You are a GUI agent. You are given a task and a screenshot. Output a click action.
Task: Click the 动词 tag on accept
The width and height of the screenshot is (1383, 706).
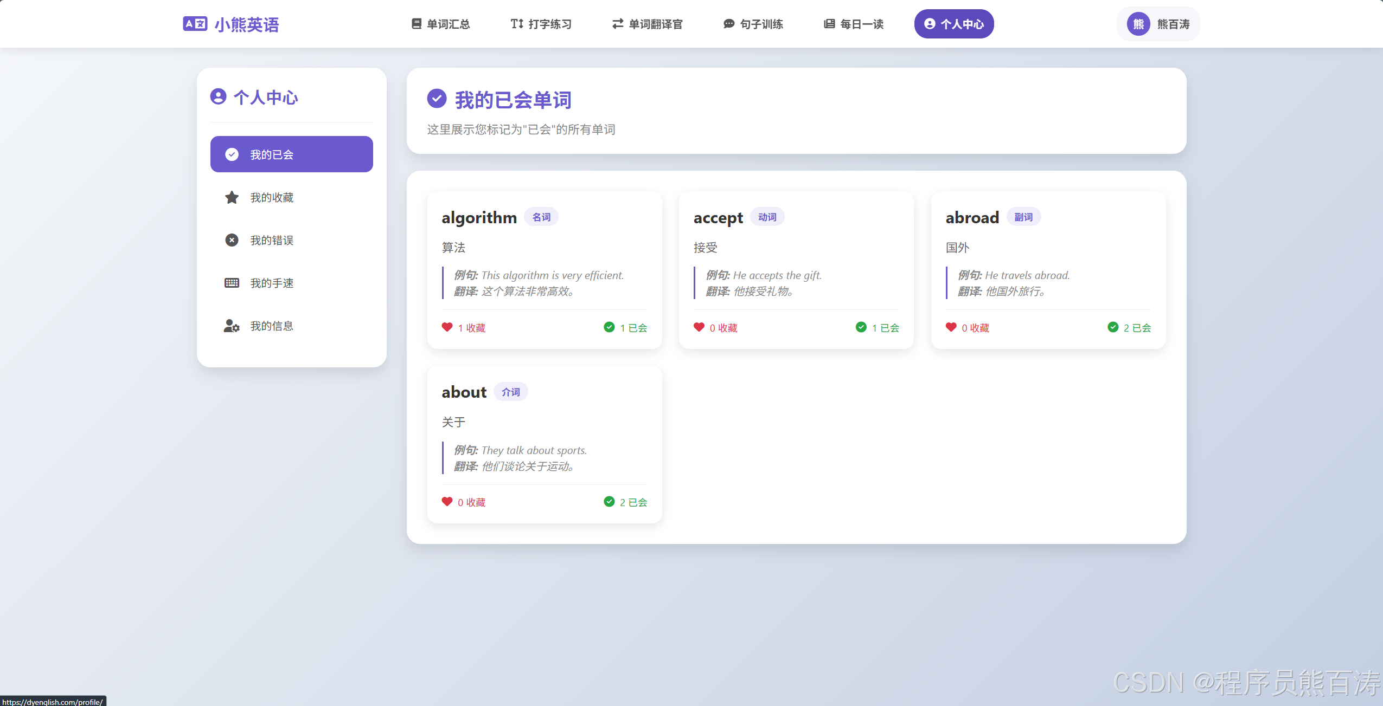pyautogui.click(x=767, y=217)
